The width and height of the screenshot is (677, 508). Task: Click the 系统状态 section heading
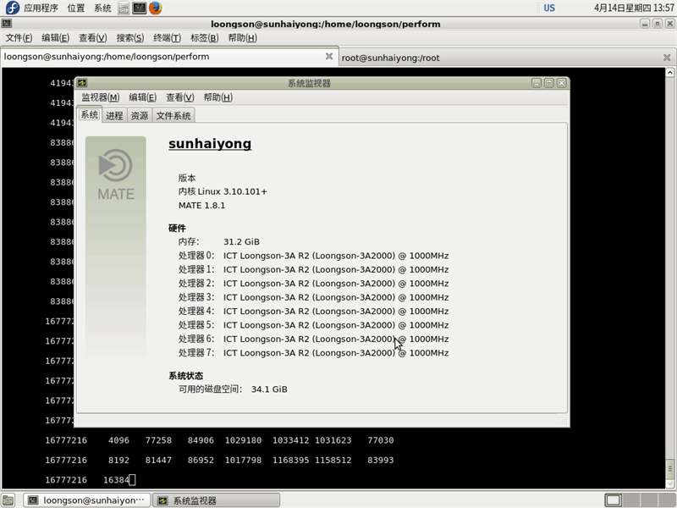[x=185, y=376]
